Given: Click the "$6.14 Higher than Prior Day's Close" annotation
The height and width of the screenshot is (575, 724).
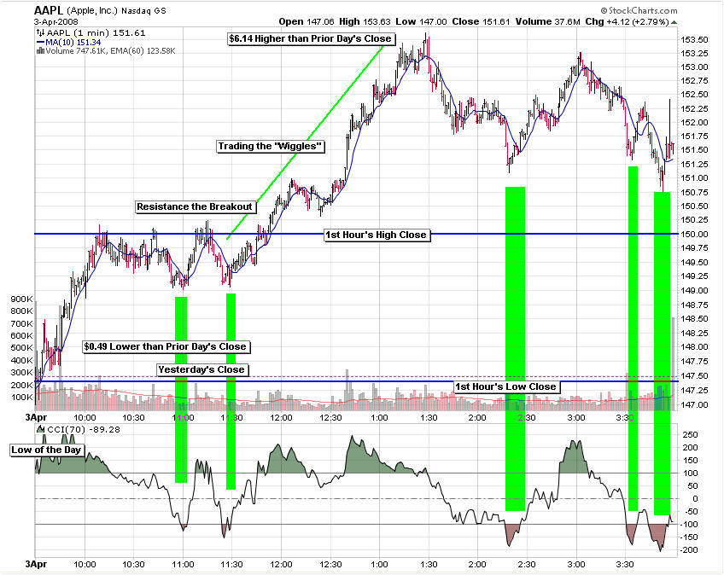Looking at the screenshot, I should tap(311, 38).
